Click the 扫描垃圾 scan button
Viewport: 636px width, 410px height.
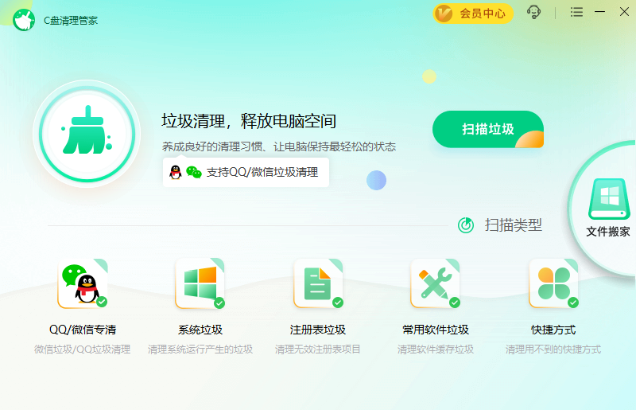point(487,130)
